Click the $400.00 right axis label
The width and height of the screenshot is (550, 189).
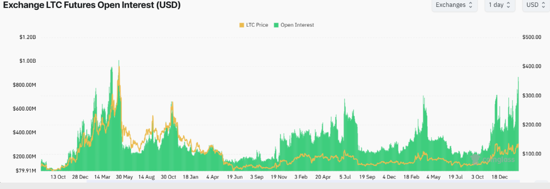(x=531, y=67)
